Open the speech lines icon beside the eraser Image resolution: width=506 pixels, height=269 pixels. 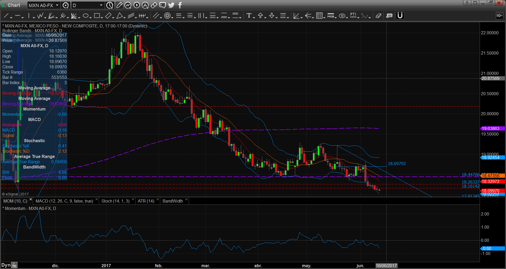point(389,16)
